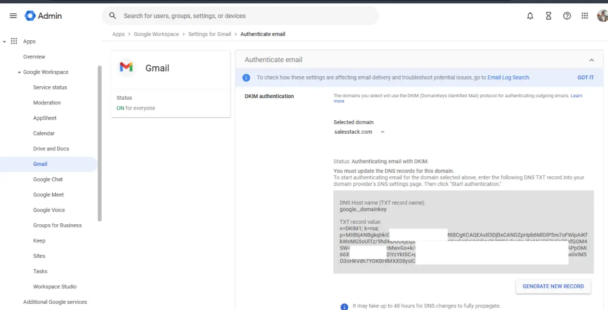Click the ON for everyone status
This screenshot has height=310, width=608.
click(x=136, y=108)
